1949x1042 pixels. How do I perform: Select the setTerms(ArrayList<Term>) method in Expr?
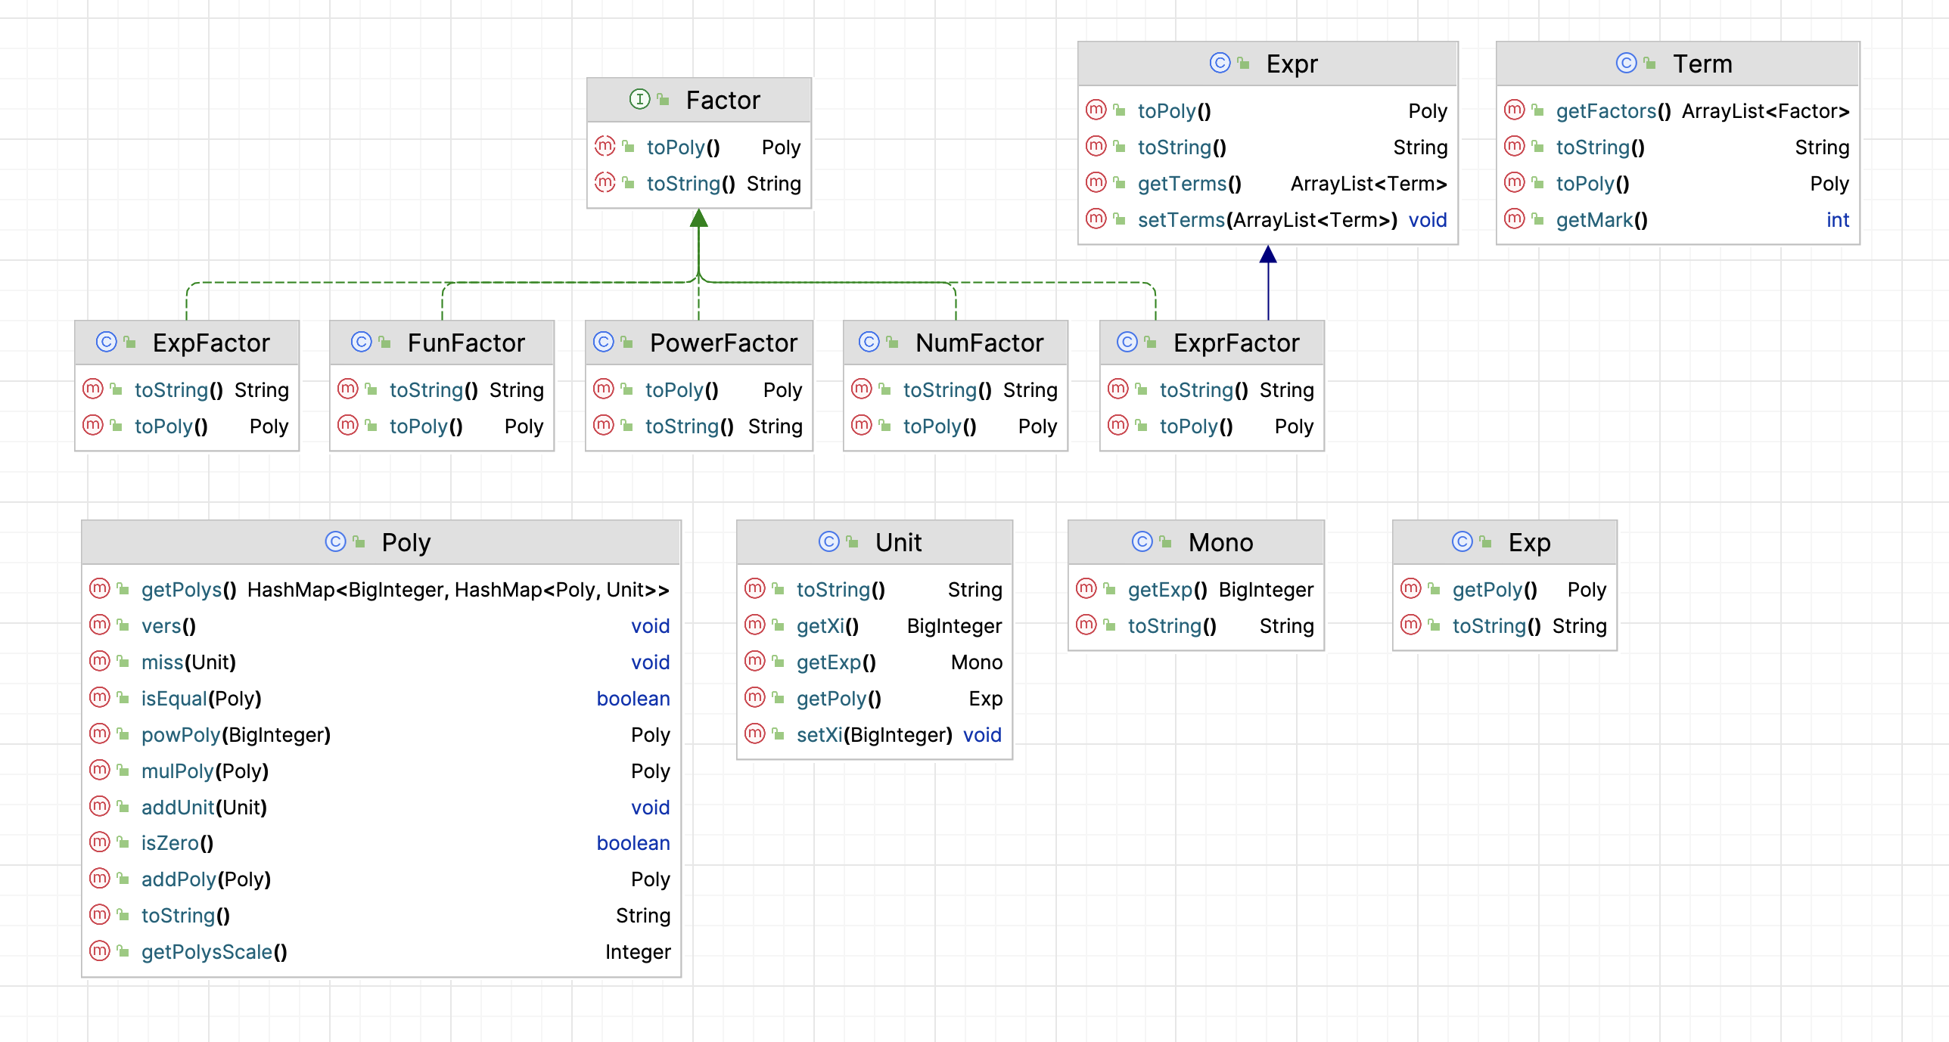click(x=1267, y=220)
